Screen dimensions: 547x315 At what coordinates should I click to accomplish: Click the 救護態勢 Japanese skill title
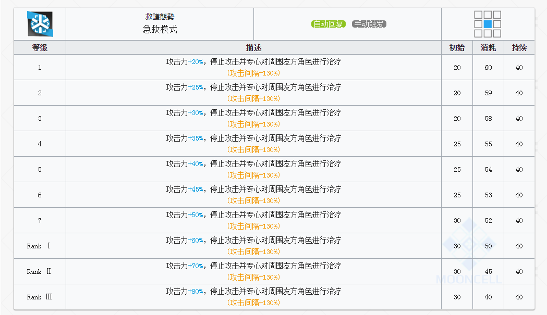pos(160,16)
